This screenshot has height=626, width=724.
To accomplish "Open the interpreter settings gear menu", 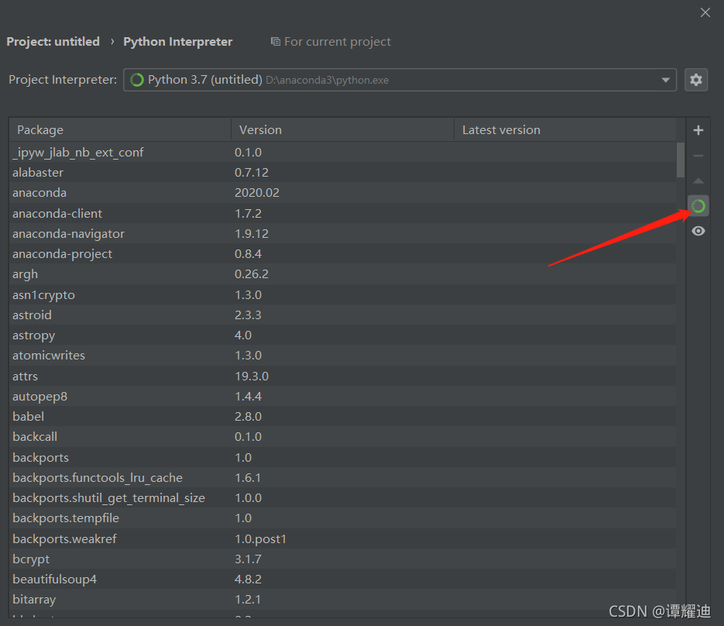I will [x=696, y=80].
